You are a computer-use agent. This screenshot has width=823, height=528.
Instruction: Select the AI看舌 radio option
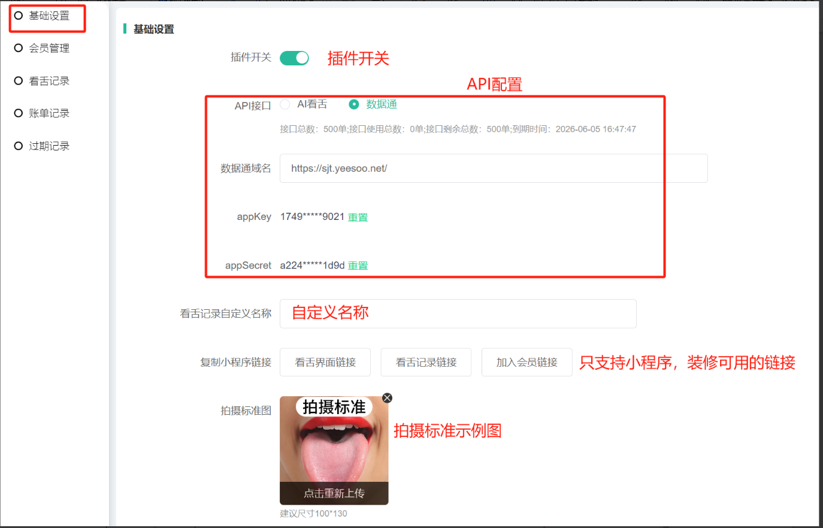[285, 104]
